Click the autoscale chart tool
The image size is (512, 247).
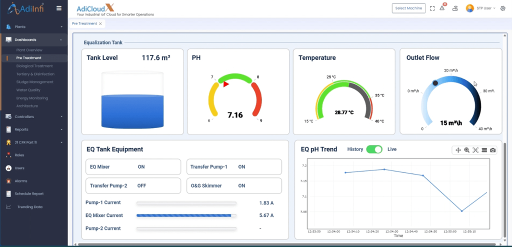coord(475,150)
